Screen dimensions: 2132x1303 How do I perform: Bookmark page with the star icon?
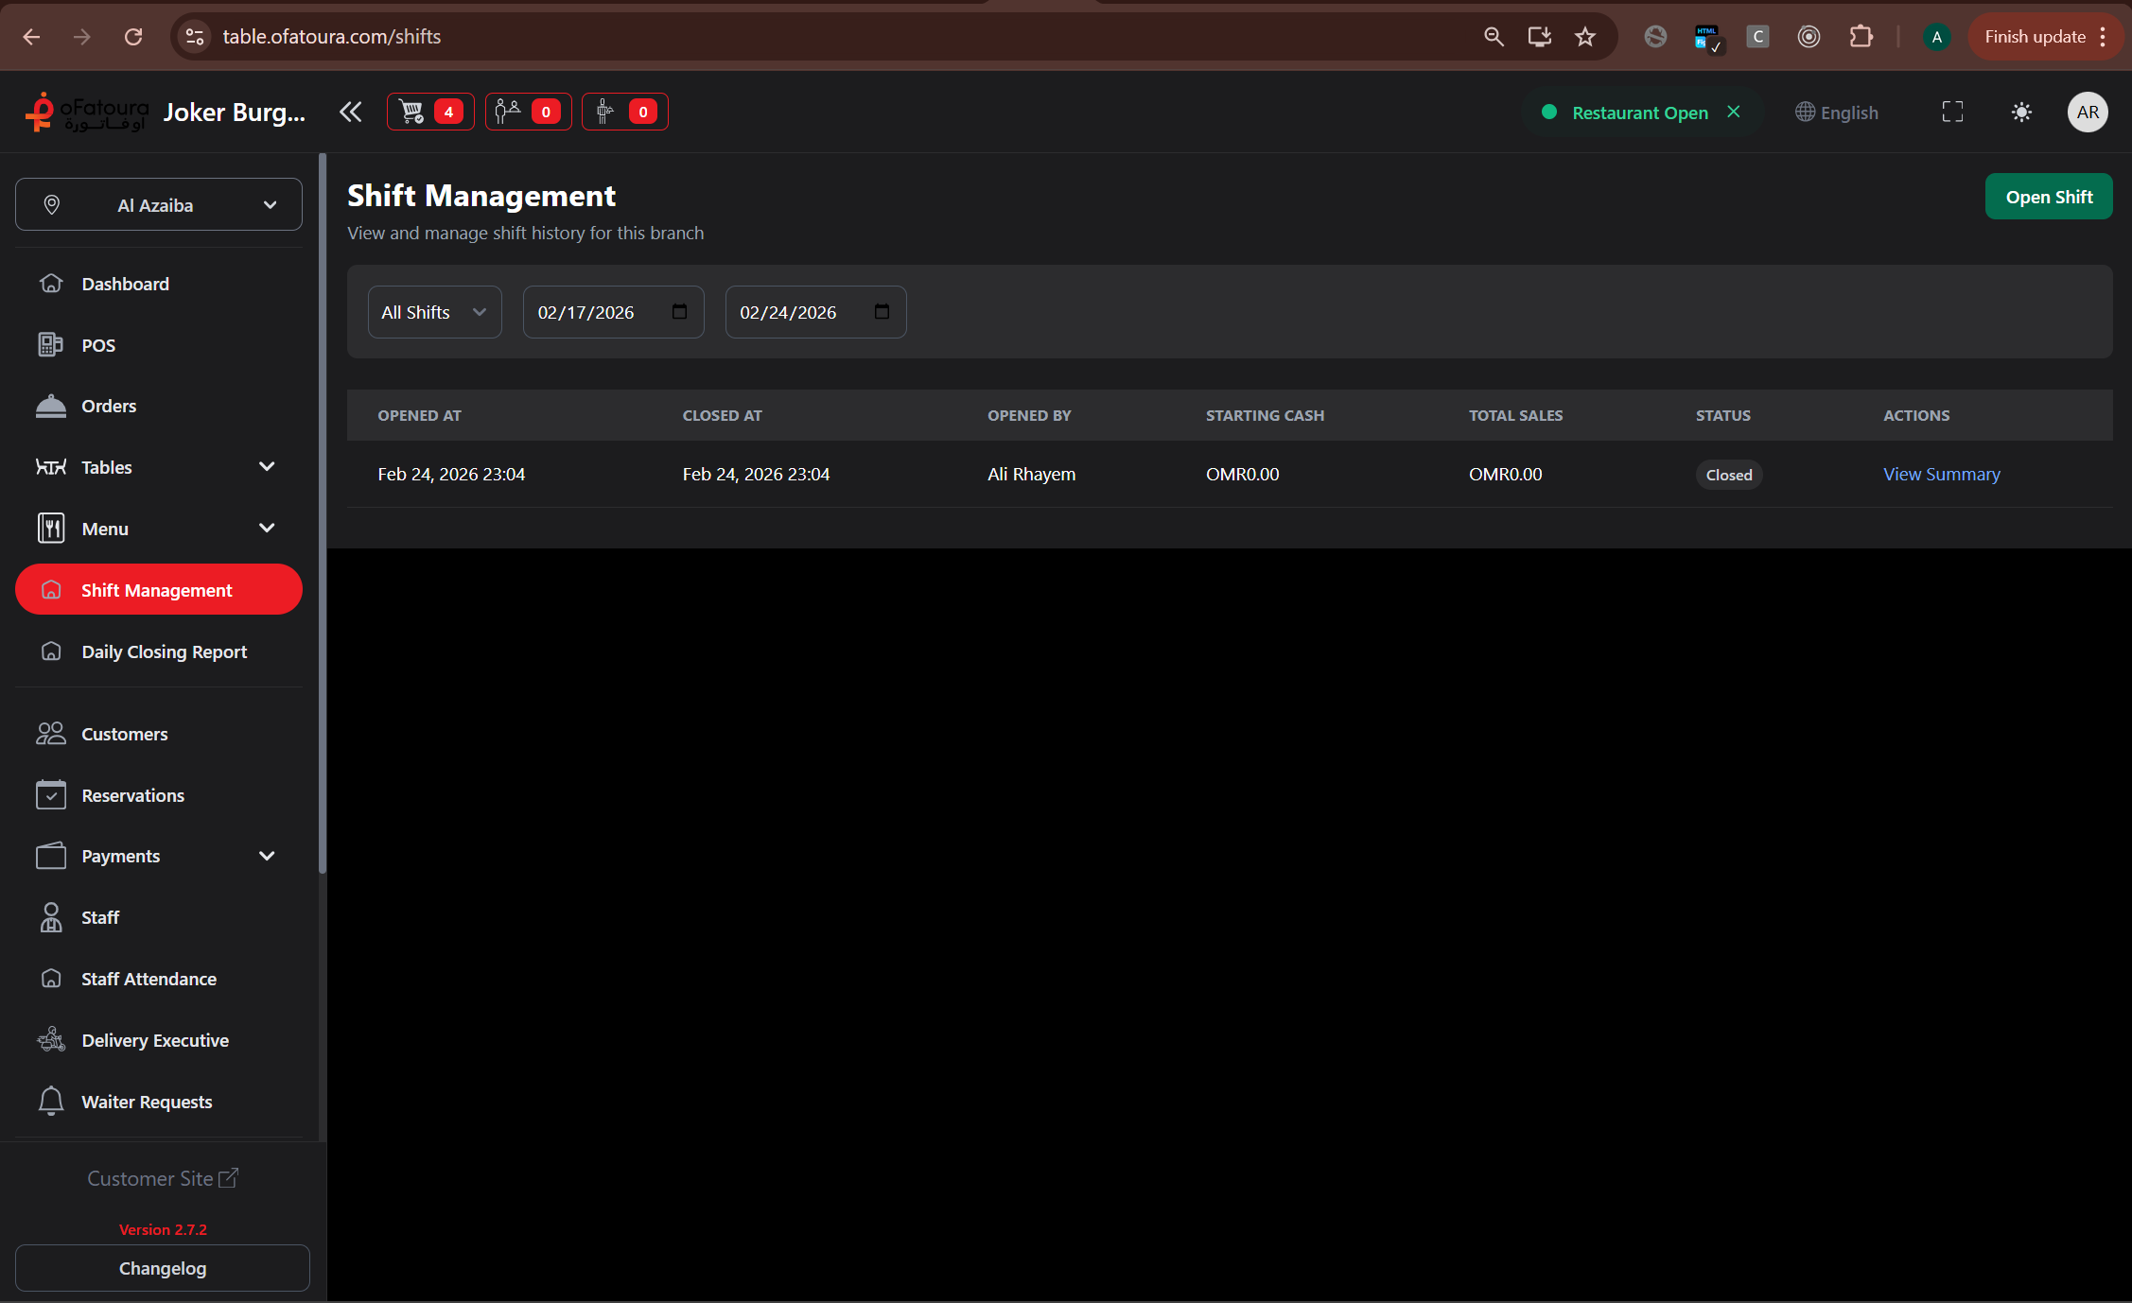[x=1585, y=37]
